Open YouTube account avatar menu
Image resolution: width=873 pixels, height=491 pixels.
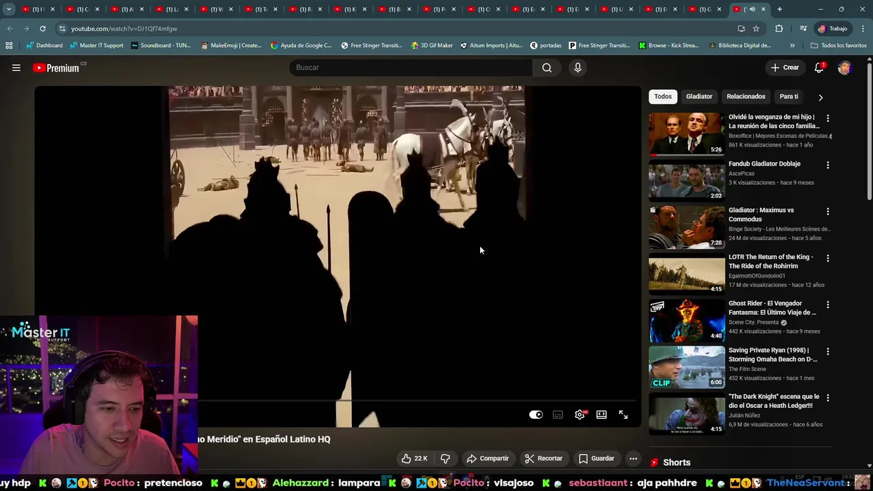click(844, 68)
